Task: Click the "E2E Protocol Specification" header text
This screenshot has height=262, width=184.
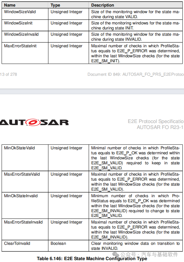Action: pos(156,121)
